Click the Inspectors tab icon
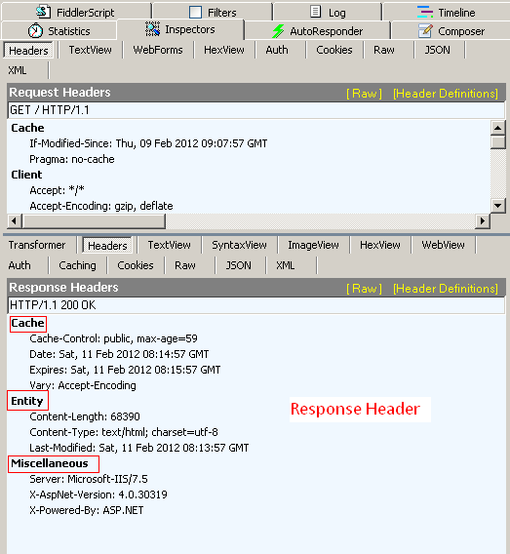This screenshot has height=554, width=510. coord(152,29)
